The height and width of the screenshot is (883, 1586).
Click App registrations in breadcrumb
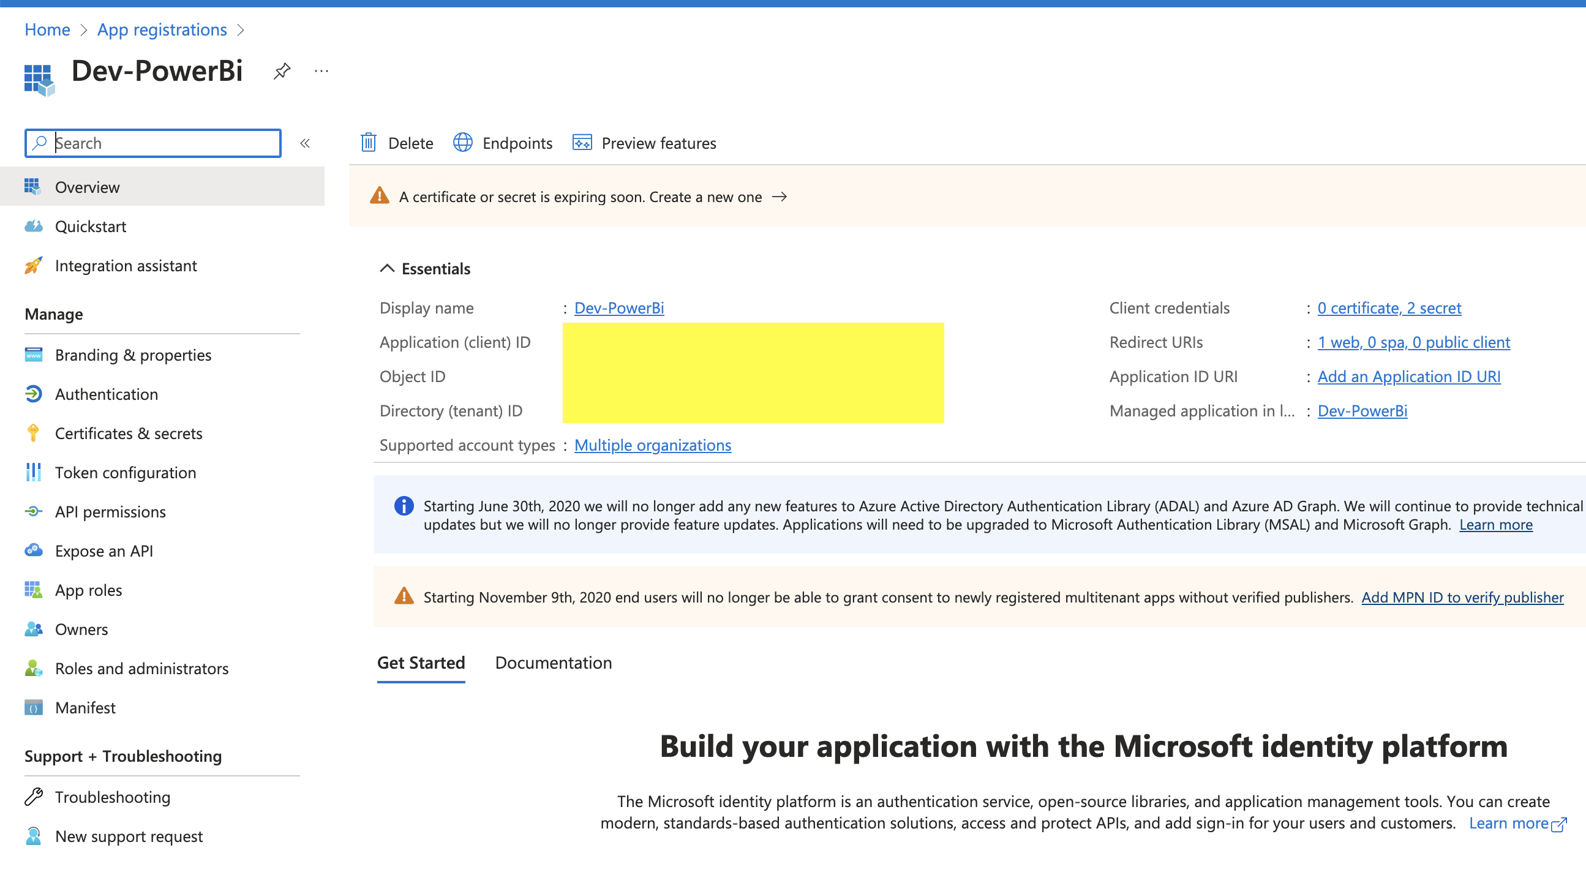tap(162, 29)
